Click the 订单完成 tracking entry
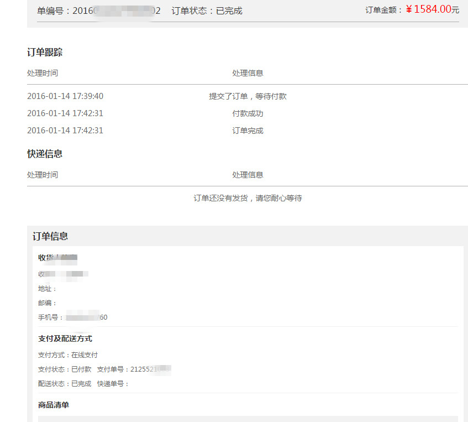Viewport: 468px width, 422px height. coord(248,131)
